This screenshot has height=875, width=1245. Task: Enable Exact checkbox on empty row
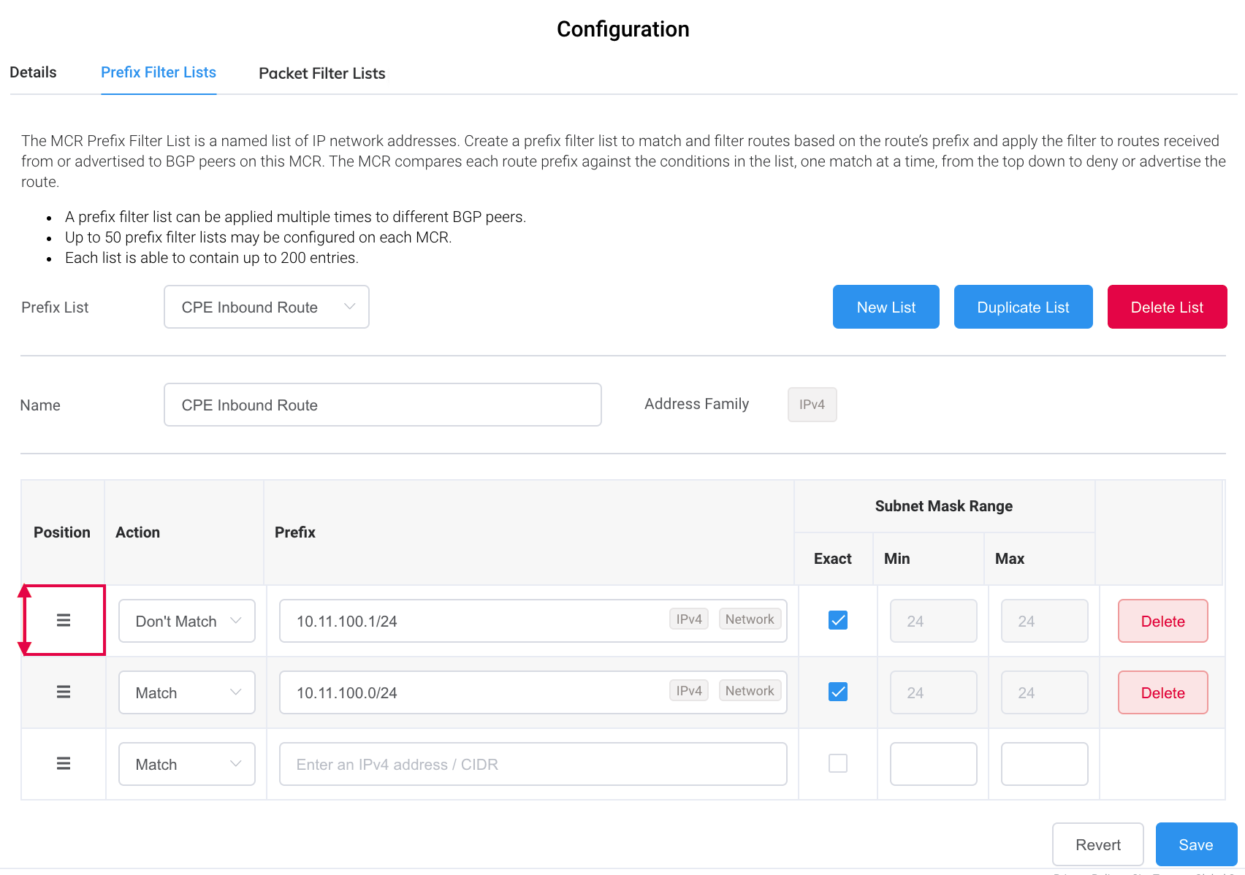point(838,763)
